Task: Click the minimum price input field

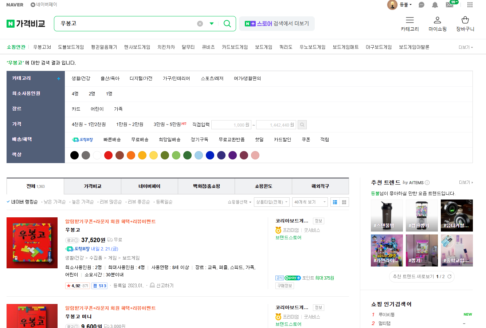Action: point(231,125)
